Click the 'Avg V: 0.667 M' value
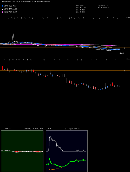Image resolution: width=130 pixels, height=172 pixels. (x=103, y=6)
